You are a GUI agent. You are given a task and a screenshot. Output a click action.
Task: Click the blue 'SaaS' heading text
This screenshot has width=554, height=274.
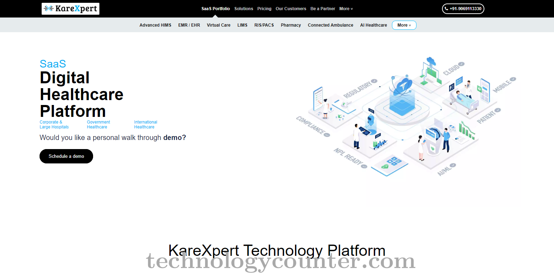(x=53, y=64)
